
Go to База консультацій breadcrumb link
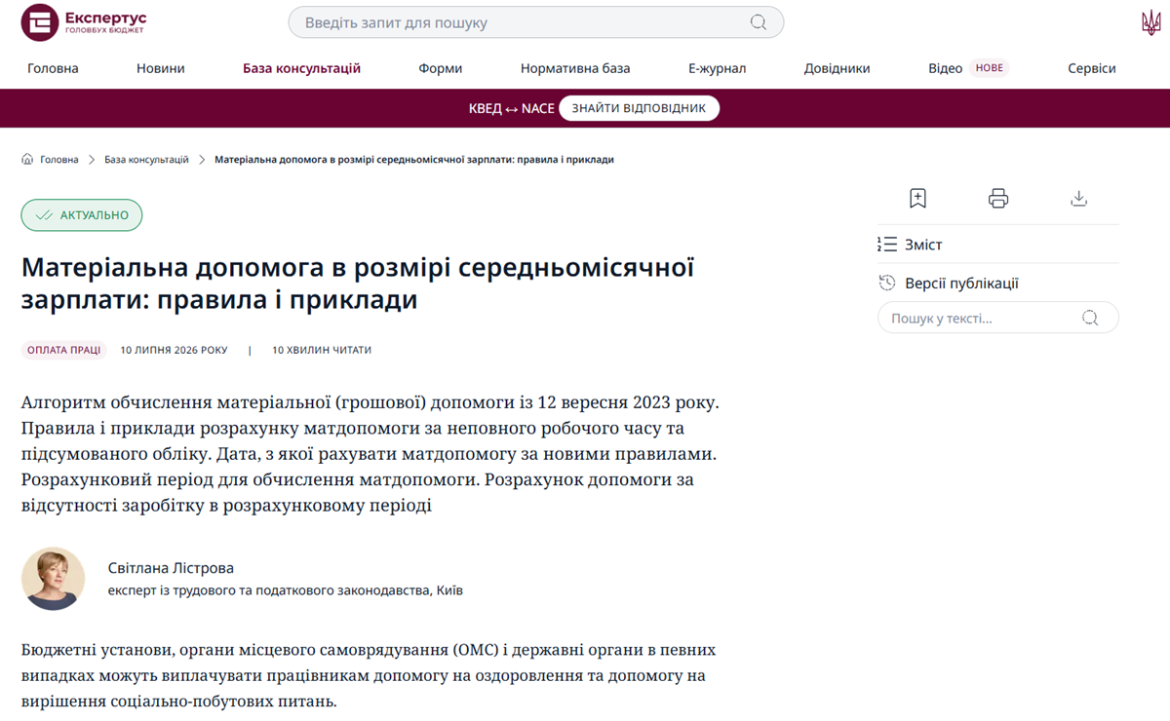click(x=146, y=159)
